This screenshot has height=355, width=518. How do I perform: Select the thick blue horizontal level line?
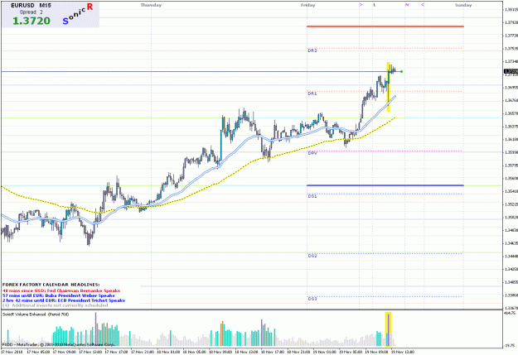pyautogui.click(x=385, y=185)
